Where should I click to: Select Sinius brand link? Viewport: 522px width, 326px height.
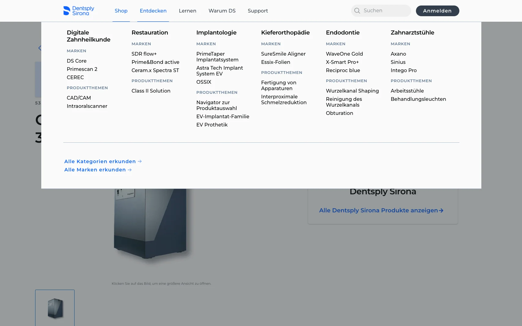point(398,62)
